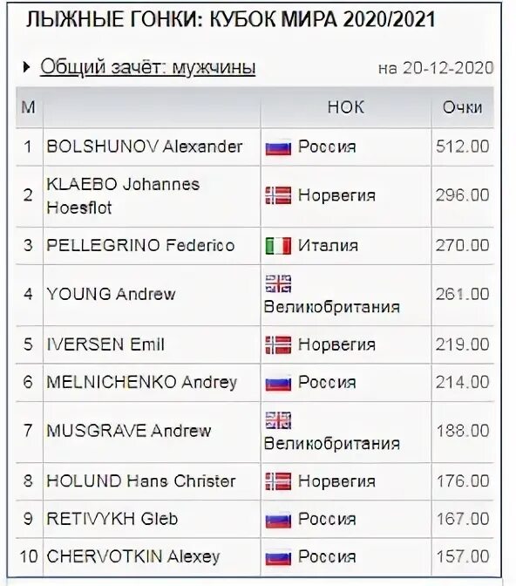Click the Russia flag next to Retivykh
The height and width of the screenshot is (586, 516).
tap(278, 521)
